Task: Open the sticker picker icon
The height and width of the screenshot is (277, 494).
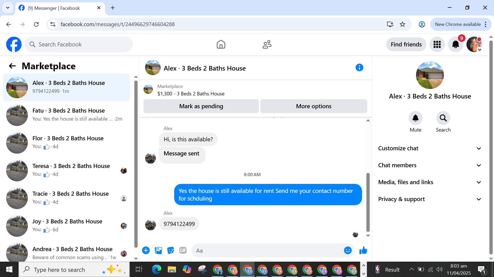Action: click(170, 250)
